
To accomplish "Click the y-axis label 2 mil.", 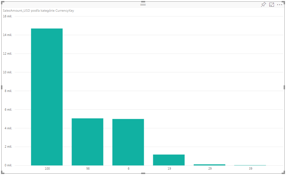I will tap(8, 147).
